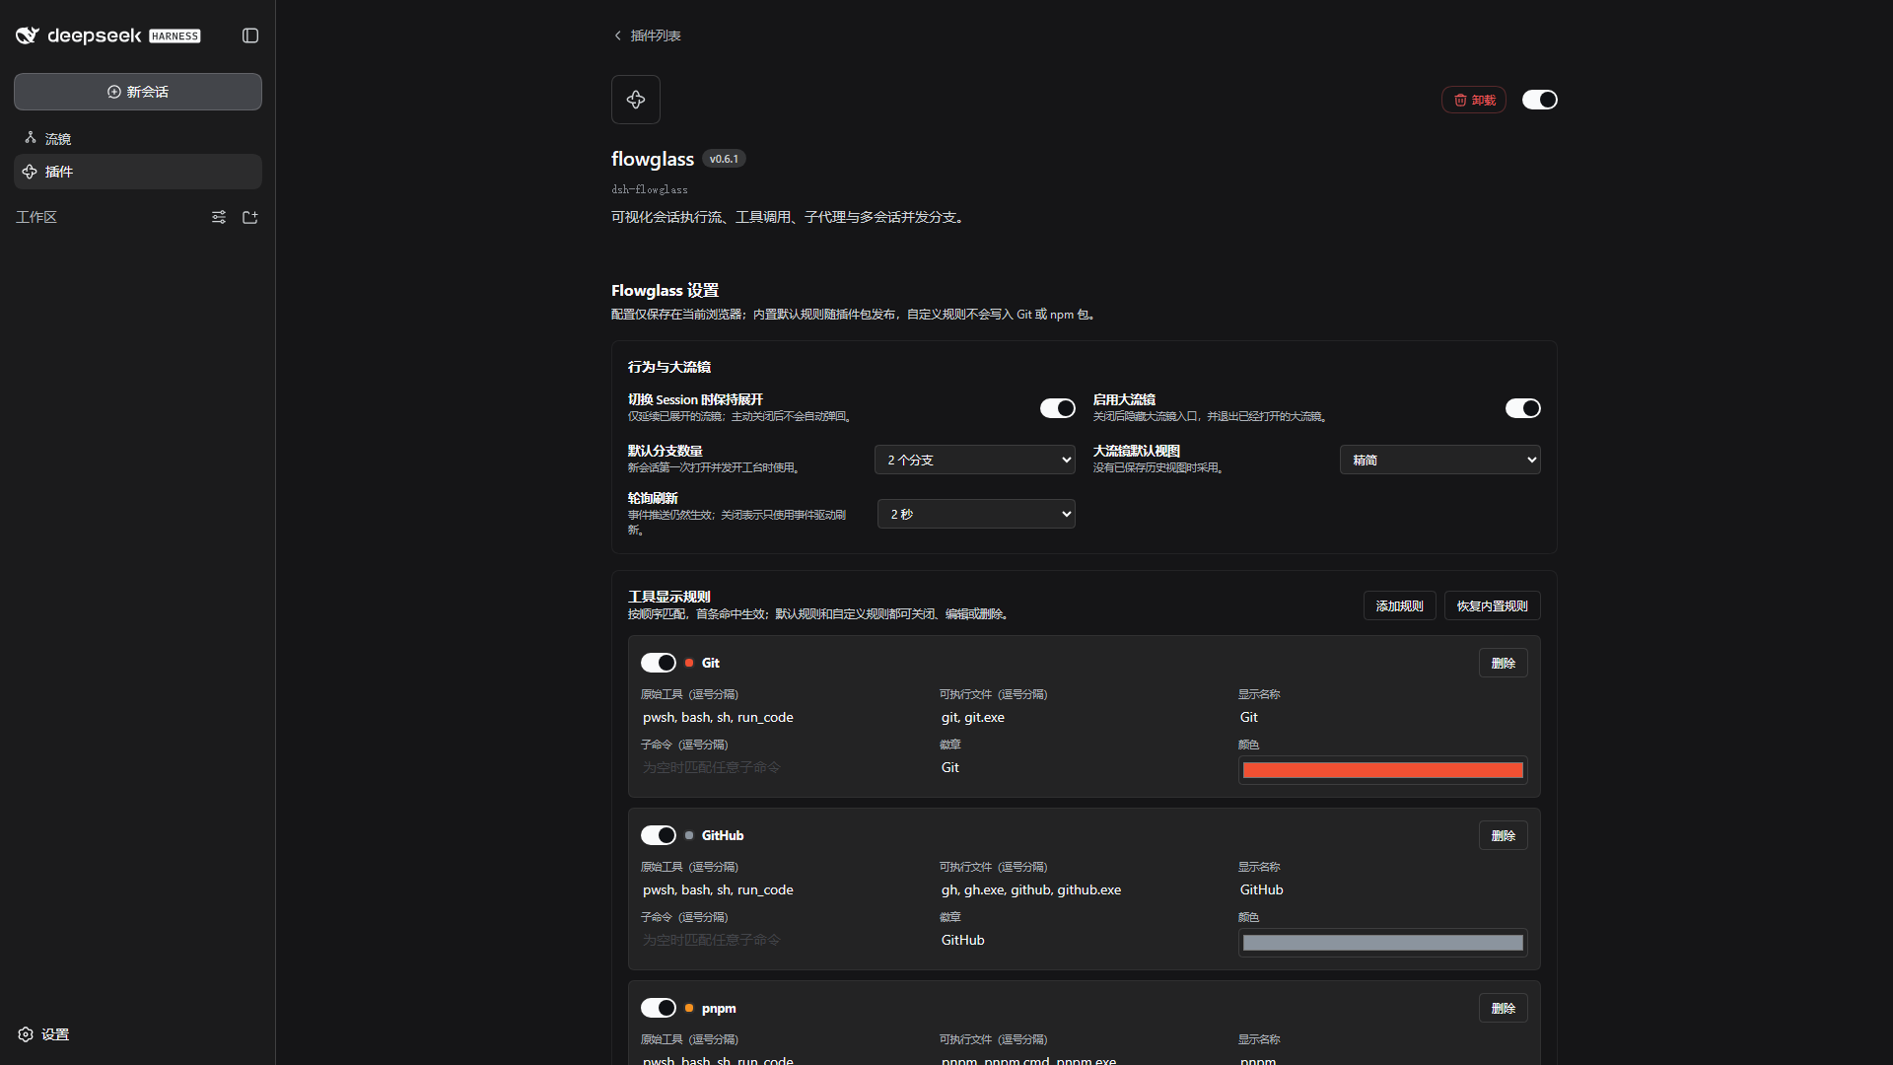
Task: Click the 添加规则 button
Action: (1400, 605)
